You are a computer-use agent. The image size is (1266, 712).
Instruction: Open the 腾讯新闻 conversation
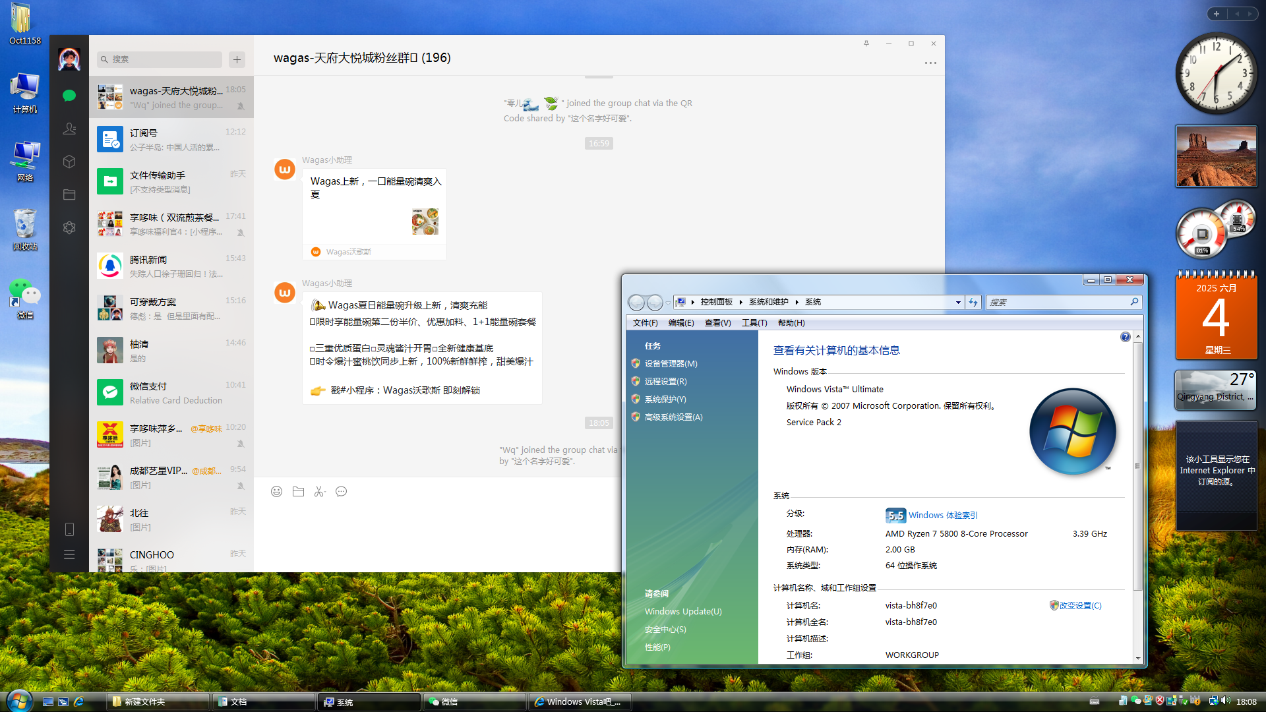click(x=171, y=266)
